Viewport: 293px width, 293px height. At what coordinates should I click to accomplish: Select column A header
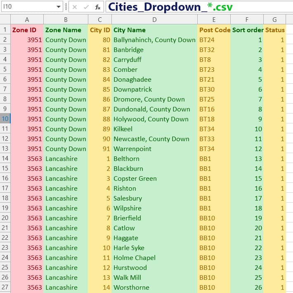(x=27, y=19)
